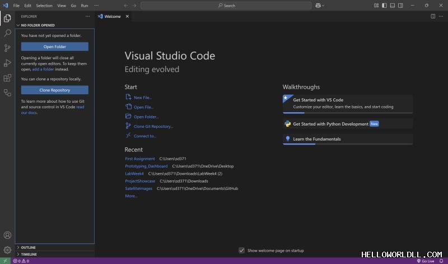The width and height of the screenshot is (448, 264).
Task: Toggle the bottom panel visibility
Action: pyautogui.click(x=393, y=6)
